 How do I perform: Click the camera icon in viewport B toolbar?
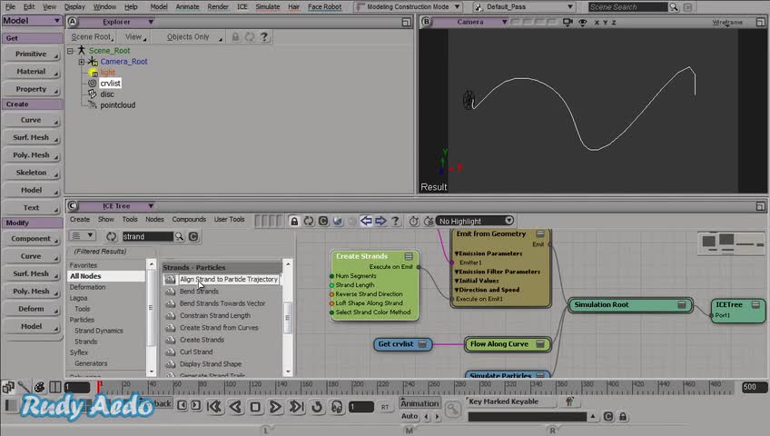[x=568, y=22]
